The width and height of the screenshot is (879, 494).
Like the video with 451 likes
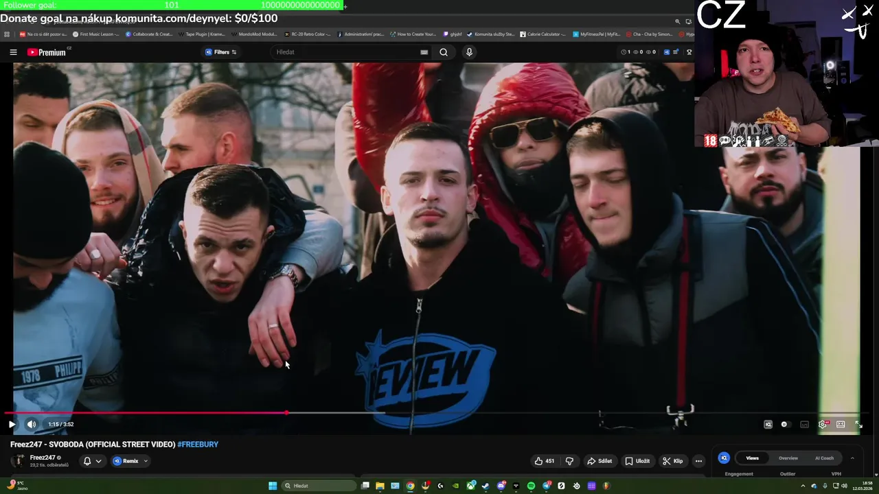coord(545,461)
